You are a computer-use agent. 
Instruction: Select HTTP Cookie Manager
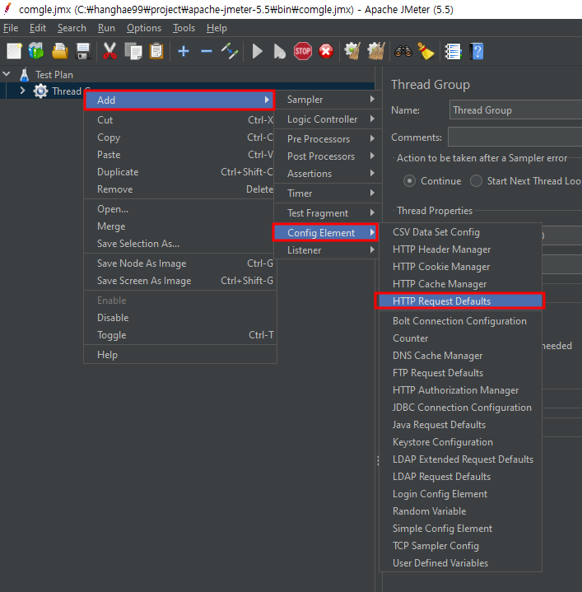point(460,267)
